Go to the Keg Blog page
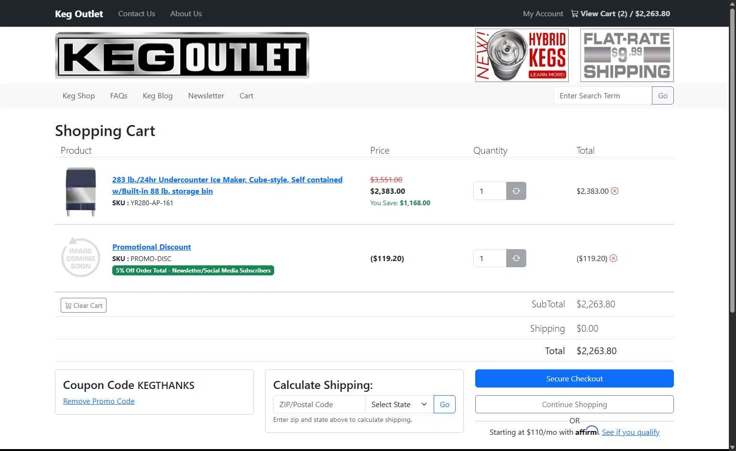Image resolution: width=736 pixels, height=451 pixels. click(158, 95)
